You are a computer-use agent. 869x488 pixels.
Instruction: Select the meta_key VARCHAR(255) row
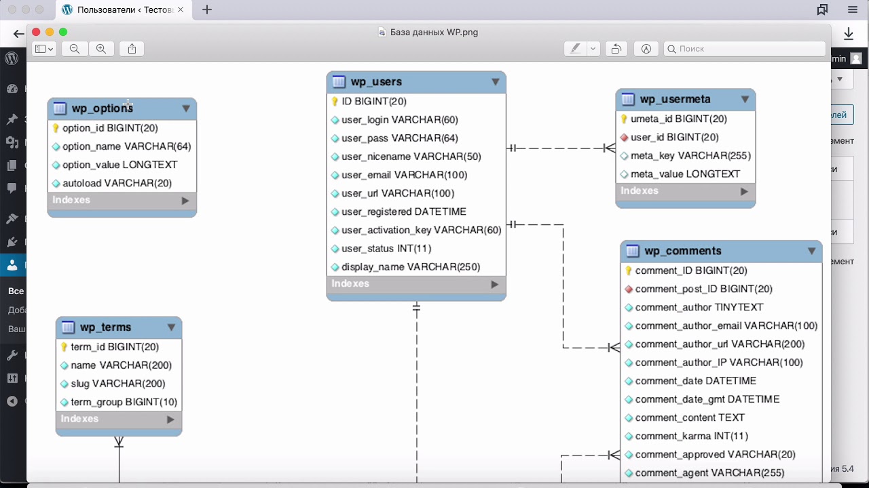pyautogui.click(x=686, y=156)
